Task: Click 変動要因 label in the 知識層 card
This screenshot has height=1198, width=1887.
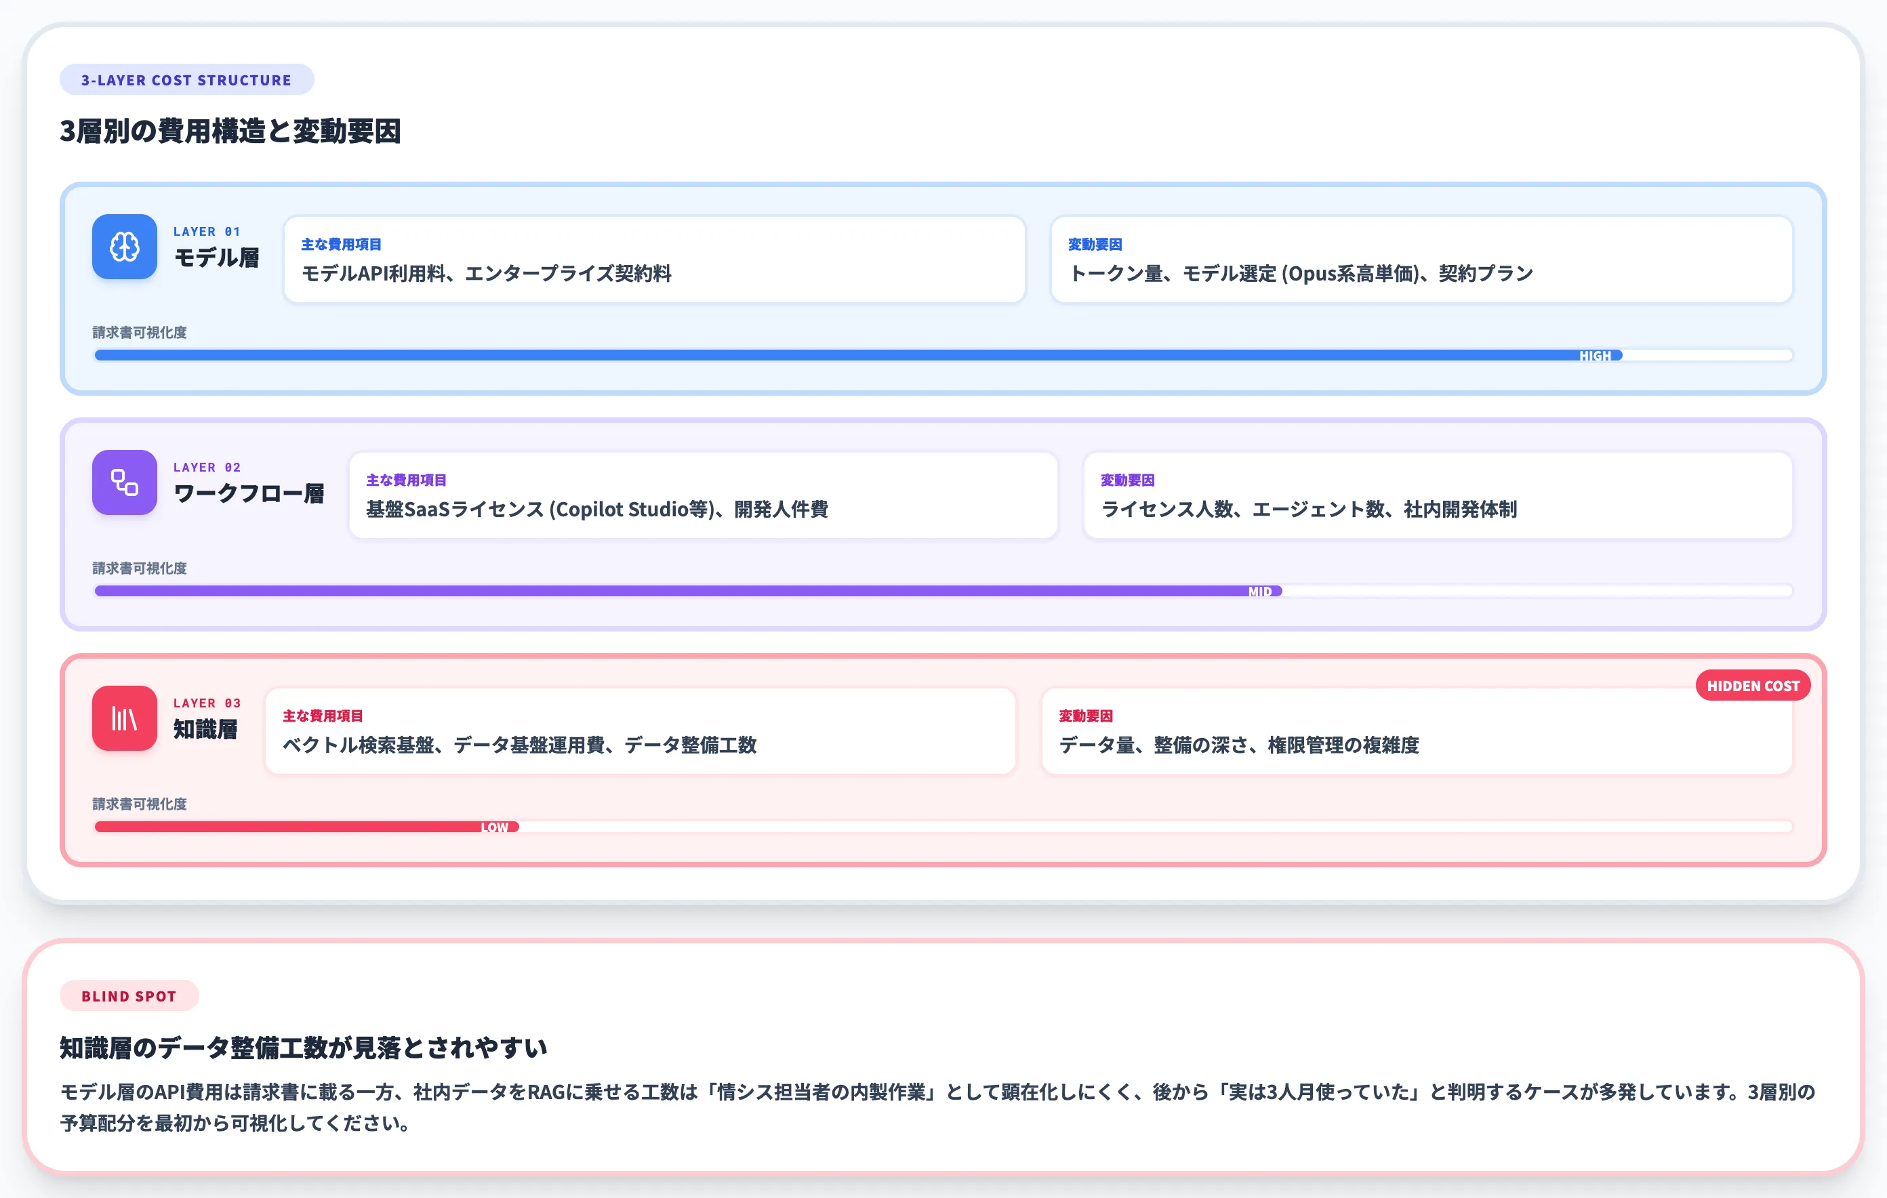Action: click(1085, 716)
